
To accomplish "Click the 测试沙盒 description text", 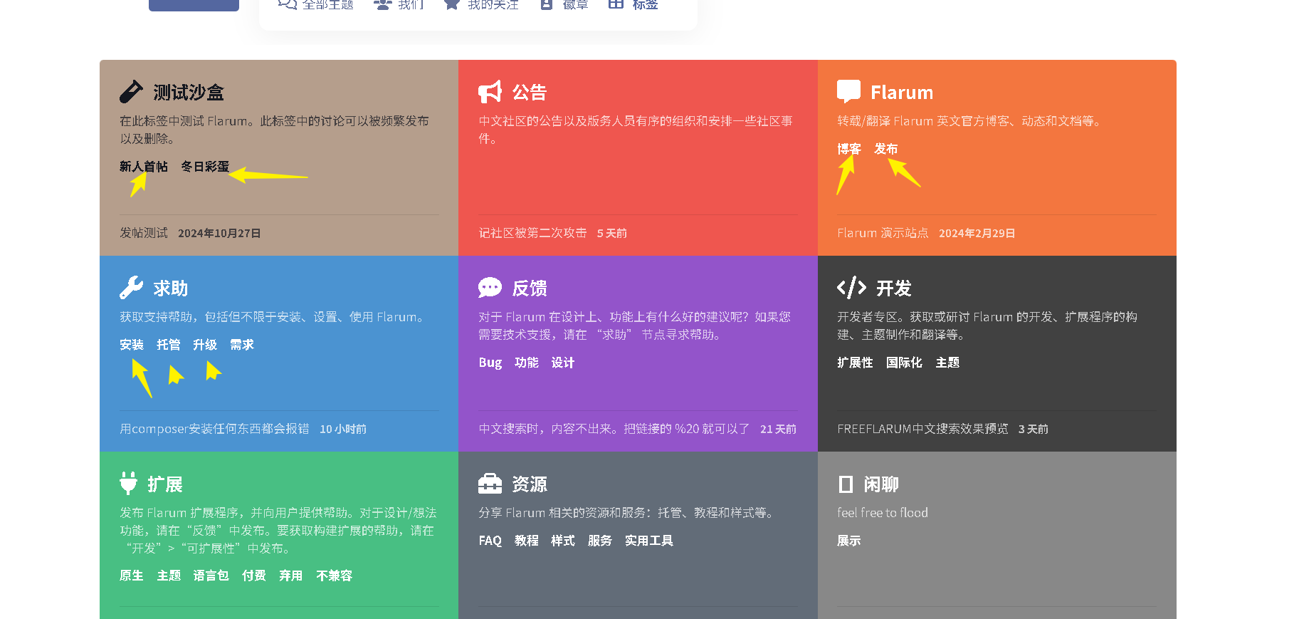I will click(275, 130).
